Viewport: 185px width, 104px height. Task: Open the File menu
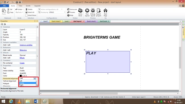[x=5, y=6]
